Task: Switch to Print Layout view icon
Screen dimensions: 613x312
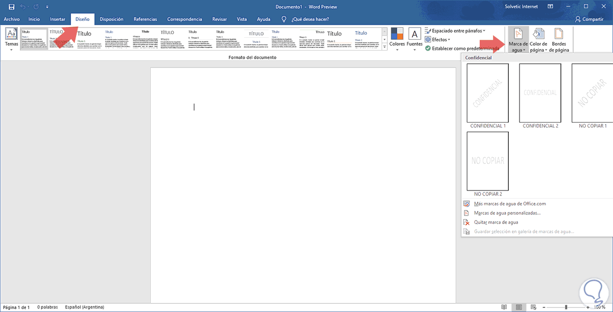Action: (x=520, y=307)
